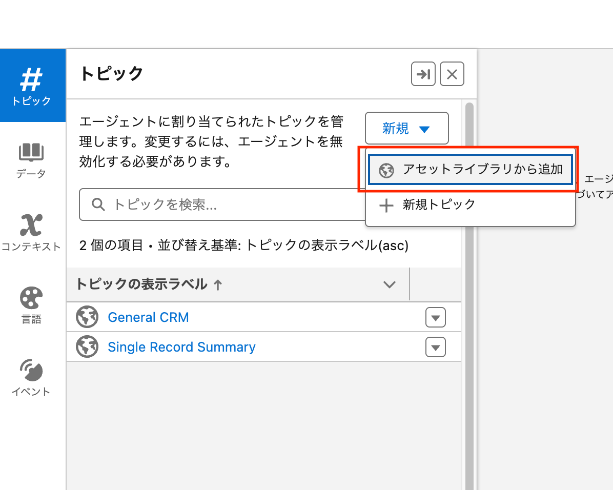This screenshot has width=613, height=490.
Task: Open the 新規 dropdown button
Action: point(406,128)
